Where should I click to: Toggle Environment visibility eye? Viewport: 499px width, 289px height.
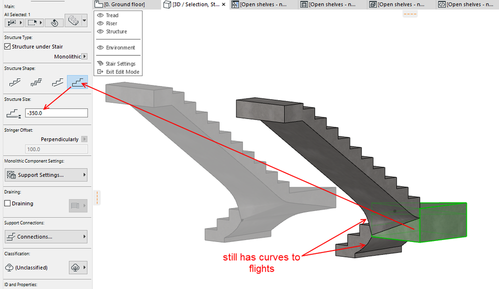click(100, 47)
